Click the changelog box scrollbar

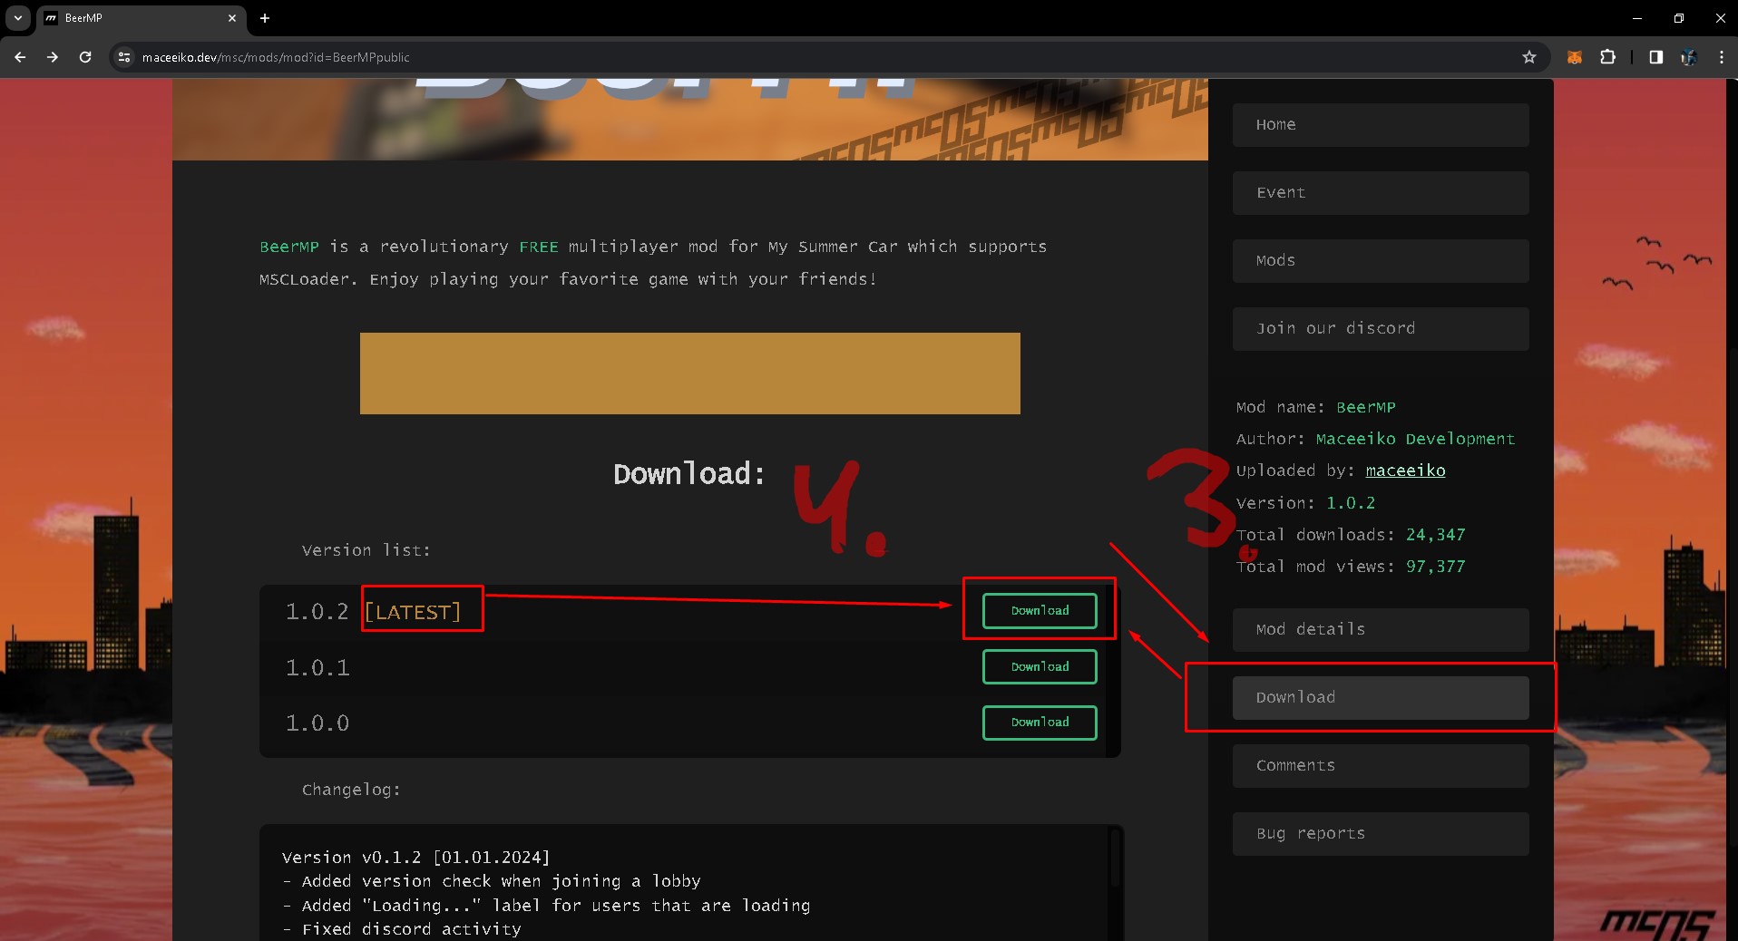coord(1115,857)
